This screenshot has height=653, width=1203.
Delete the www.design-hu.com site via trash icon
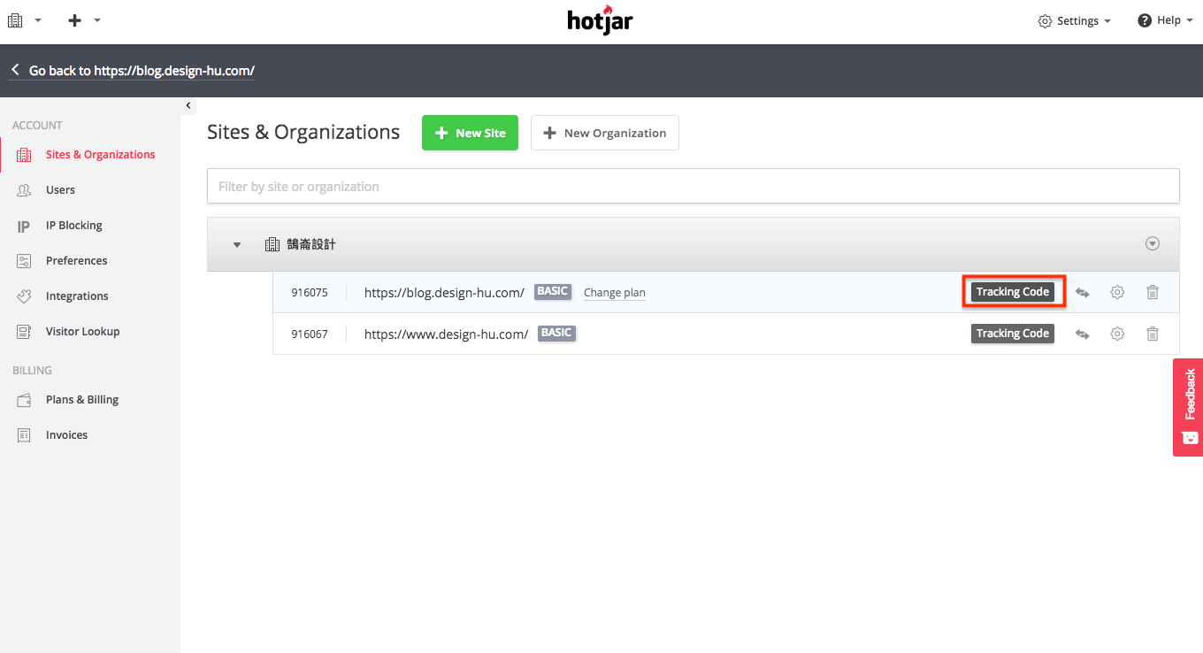pos(1153,334)
